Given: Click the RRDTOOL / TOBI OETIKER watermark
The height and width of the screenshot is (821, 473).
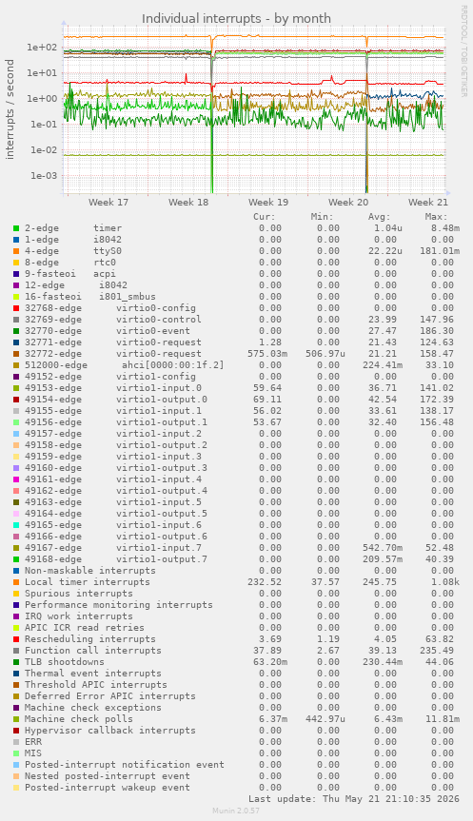Looking at the screenshot, I should click(463, 50).
